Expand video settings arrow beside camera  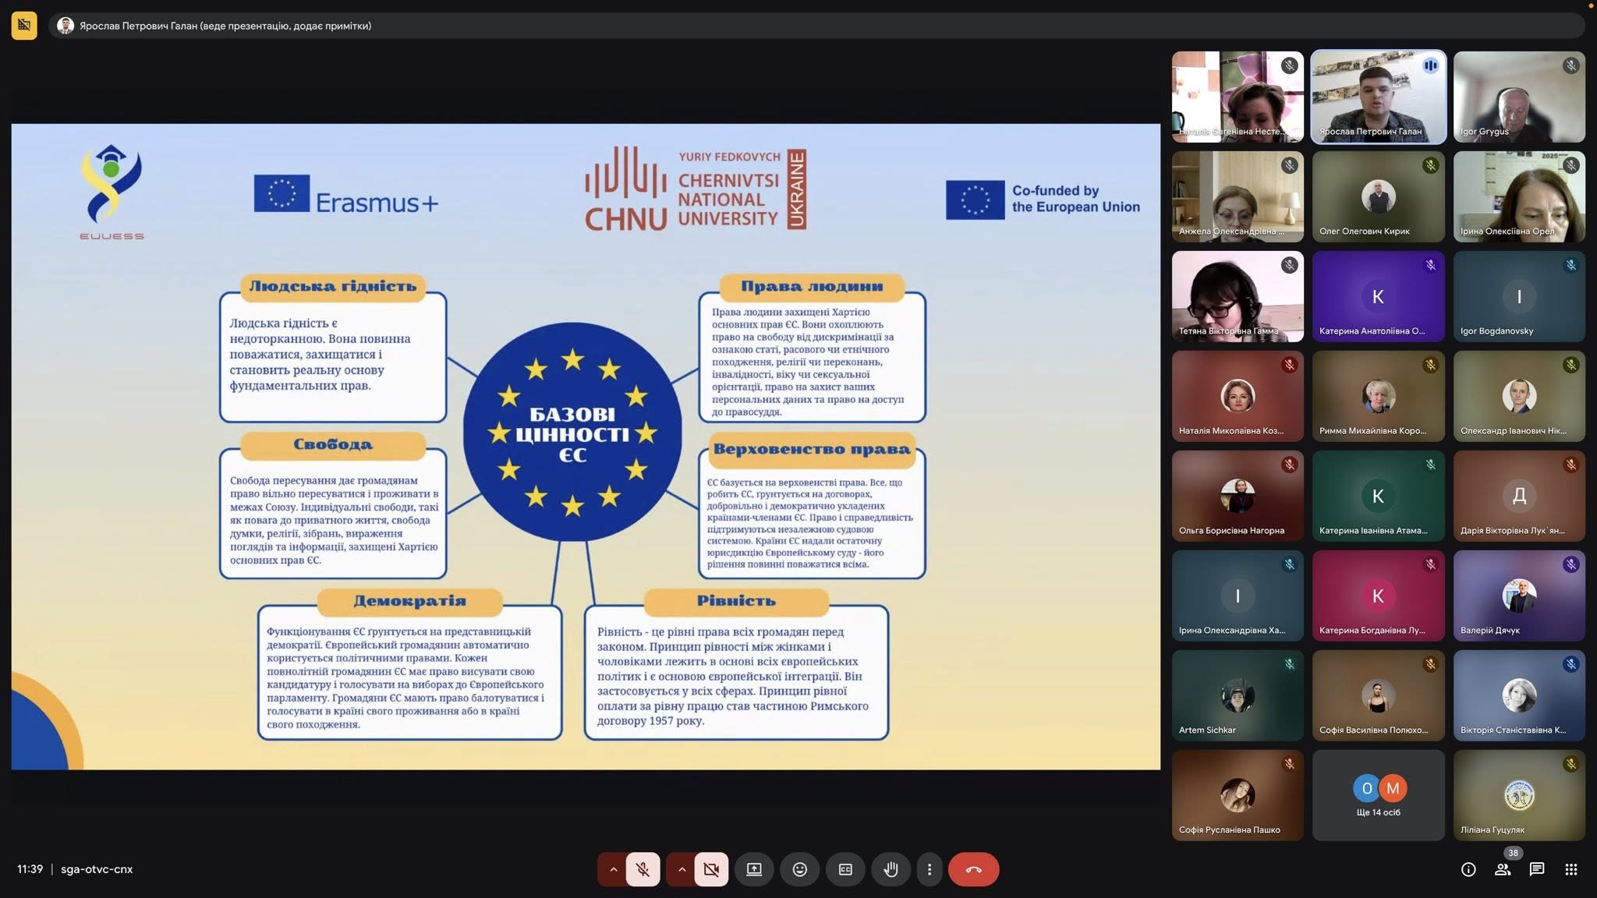(x=682, y=869)
